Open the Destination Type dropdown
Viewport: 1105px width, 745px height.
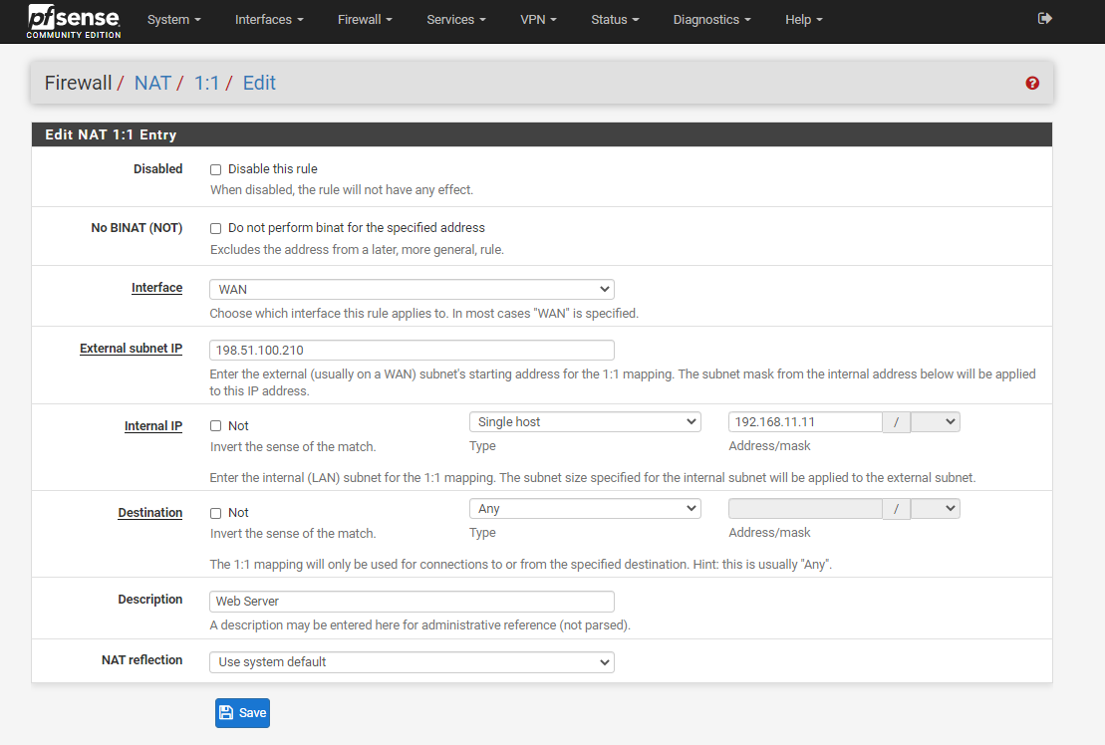pyautogui.click(x=585, y=508)
